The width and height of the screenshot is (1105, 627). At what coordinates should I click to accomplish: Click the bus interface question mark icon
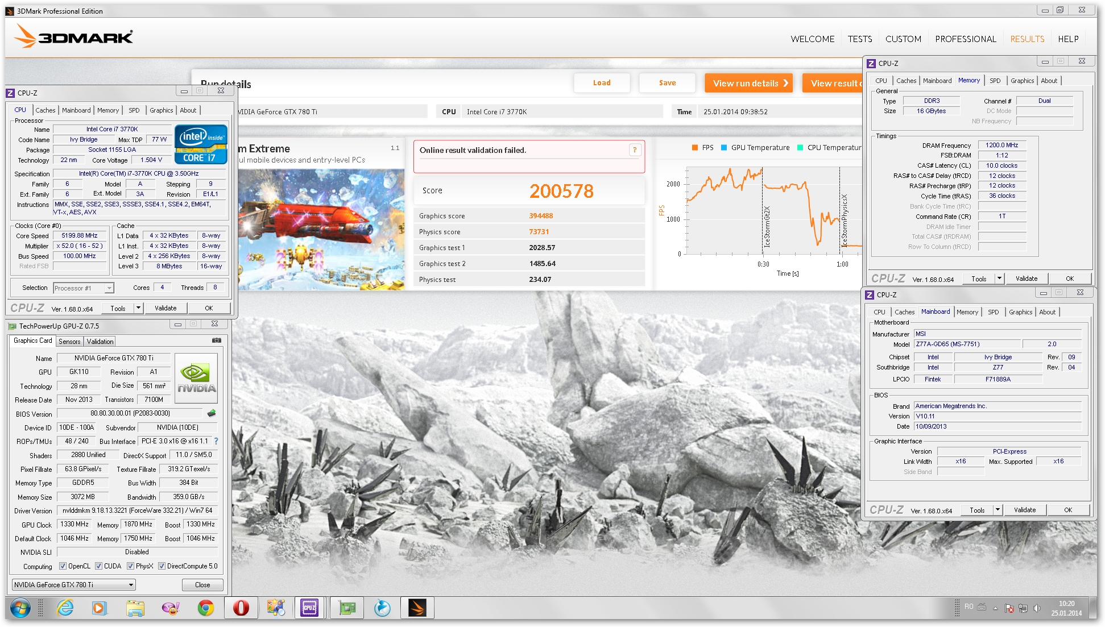216,441
